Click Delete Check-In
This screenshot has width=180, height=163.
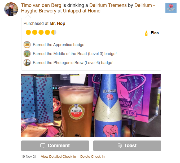pos(93,156)
